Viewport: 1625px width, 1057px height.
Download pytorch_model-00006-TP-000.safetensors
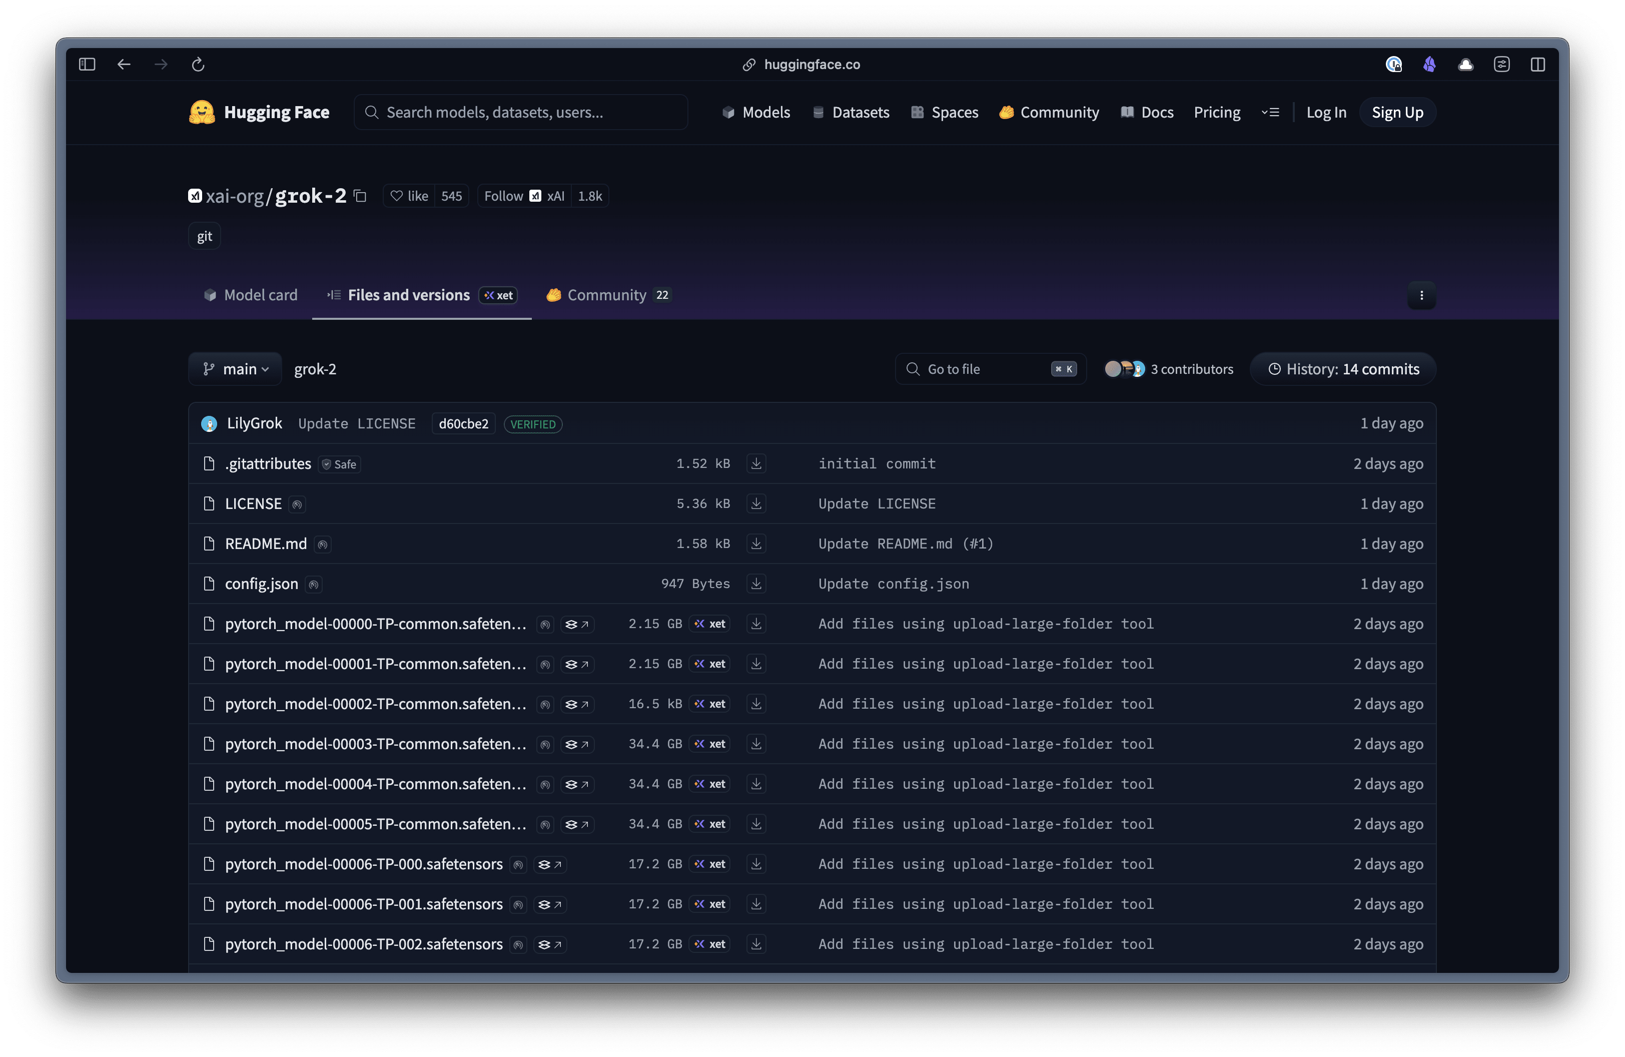coord(756,864)
